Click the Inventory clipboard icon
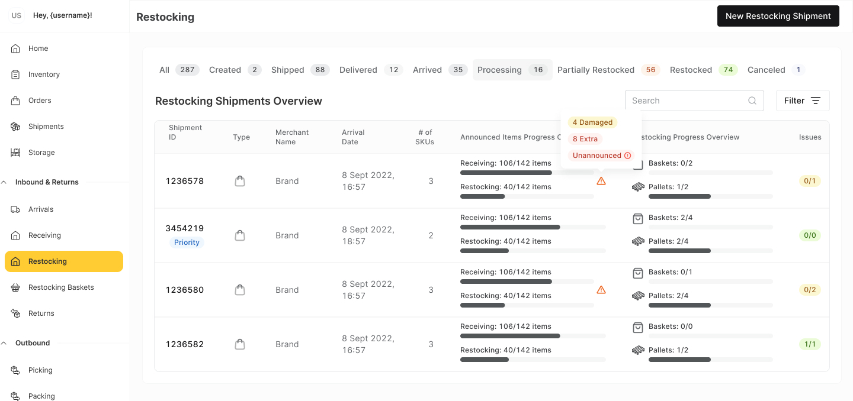 pos(16,75)
